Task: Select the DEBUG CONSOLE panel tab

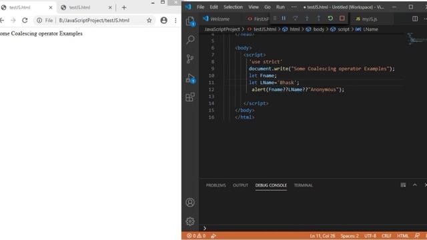Action: tap(271, 185)
